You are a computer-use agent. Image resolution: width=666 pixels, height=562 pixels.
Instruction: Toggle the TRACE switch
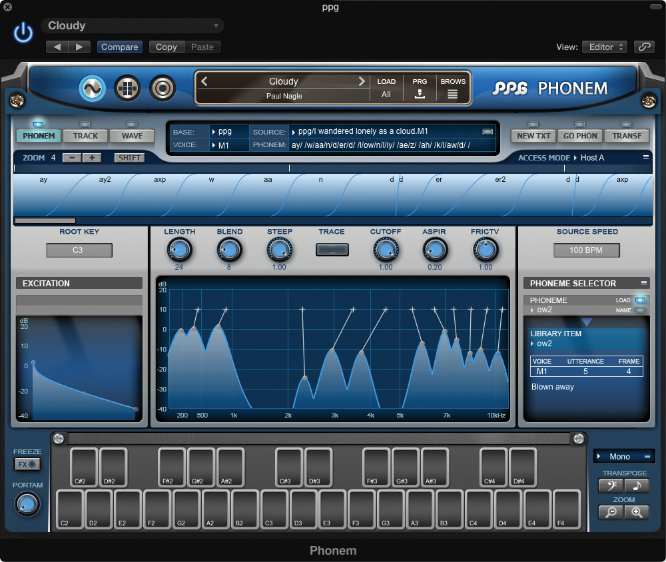click(x=332, y=250)
